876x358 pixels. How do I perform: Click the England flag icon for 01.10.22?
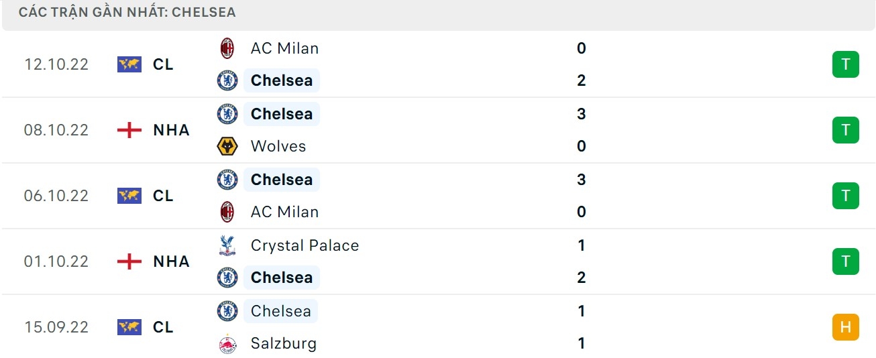[129, 261]
